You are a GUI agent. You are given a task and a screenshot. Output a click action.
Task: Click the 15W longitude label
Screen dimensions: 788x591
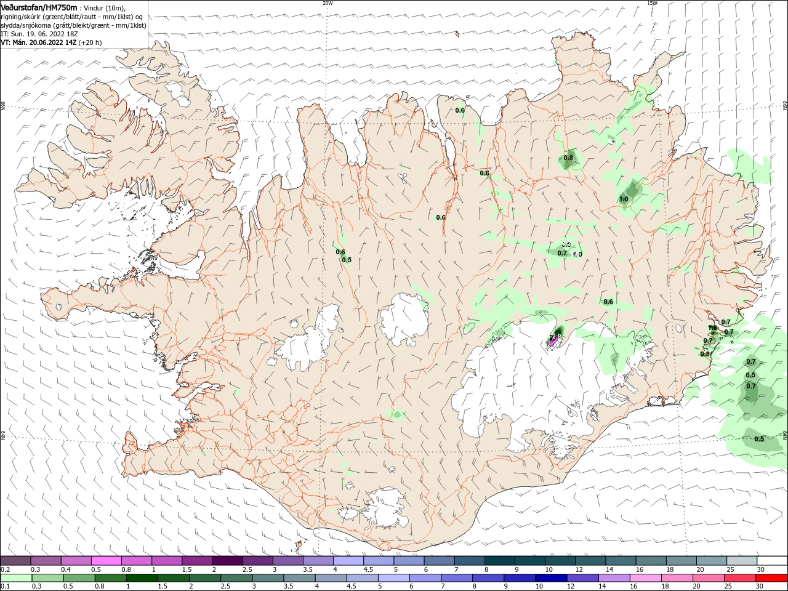(652, 3)
